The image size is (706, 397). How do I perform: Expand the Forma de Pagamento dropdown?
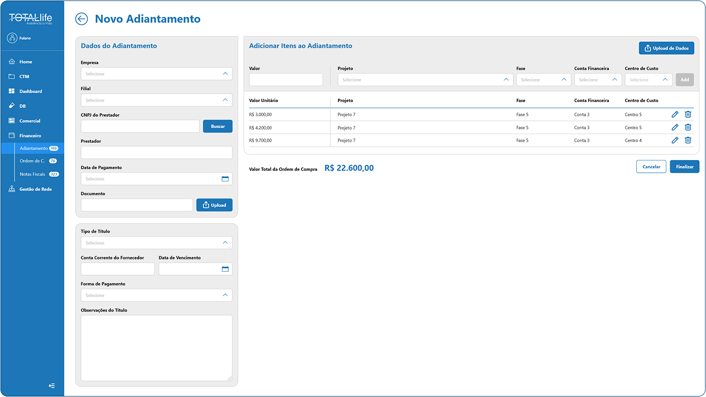(156, 295)
